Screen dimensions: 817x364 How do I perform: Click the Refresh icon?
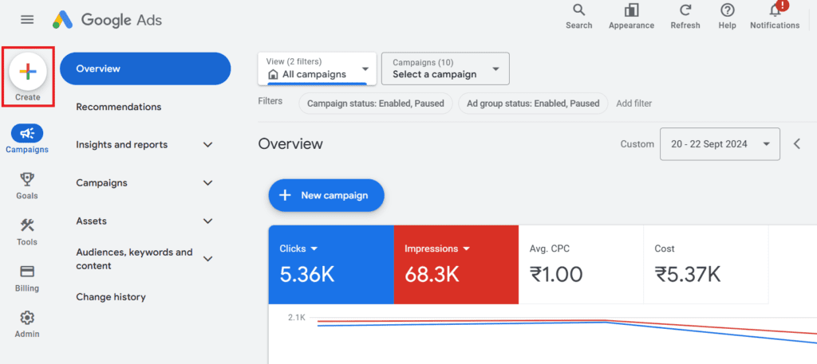(685, 11)
